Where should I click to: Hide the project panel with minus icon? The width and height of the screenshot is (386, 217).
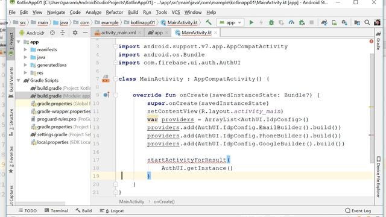pos(85,33)
